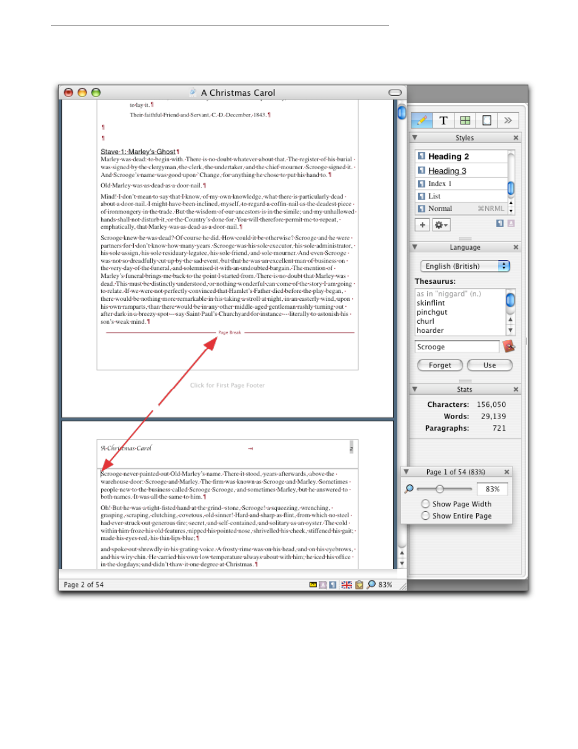Show paragraph styles filter icon
This screenshot has height=749, width=578.
pyautogui.click(x=500, y=223)
